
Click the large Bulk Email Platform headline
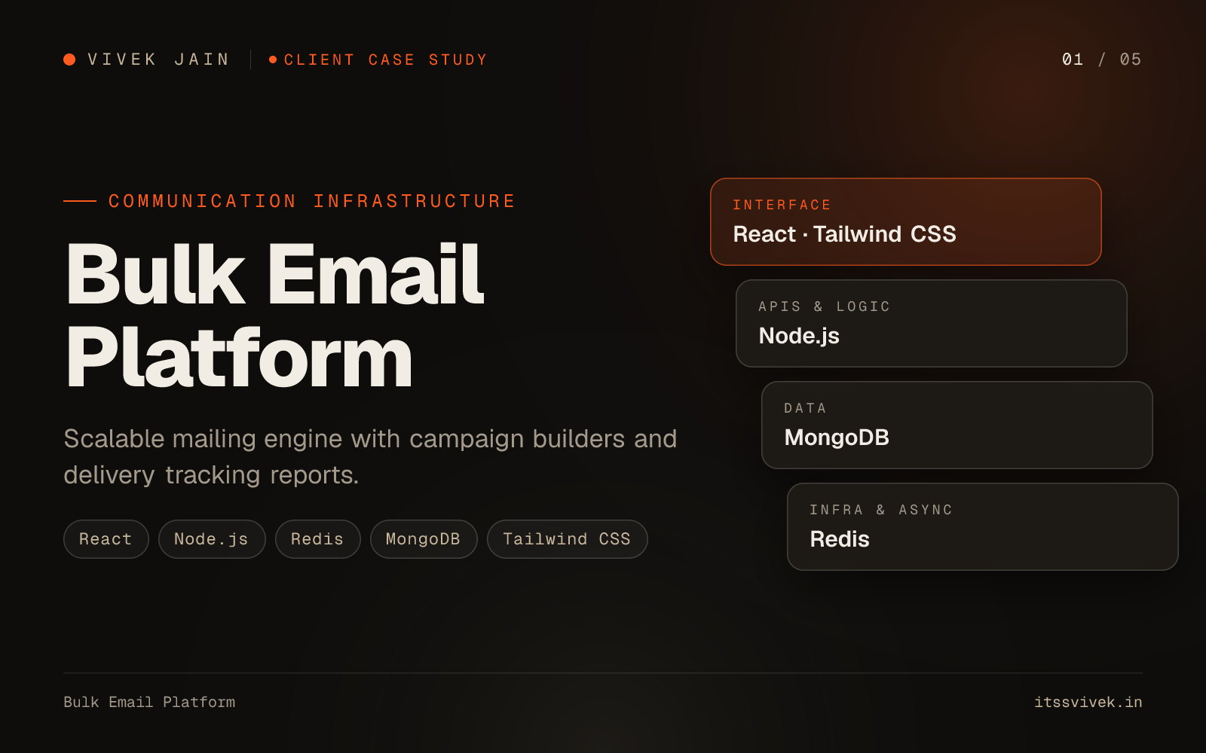click(x=275, y=316)
